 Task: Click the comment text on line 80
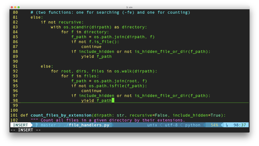pyautogui.click(x=110, y=13)
